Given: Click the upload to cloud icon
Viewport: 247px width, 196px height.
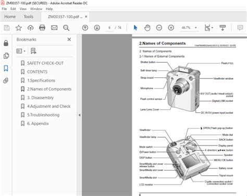Looking at the screenshot, I should tap(30, 28).
